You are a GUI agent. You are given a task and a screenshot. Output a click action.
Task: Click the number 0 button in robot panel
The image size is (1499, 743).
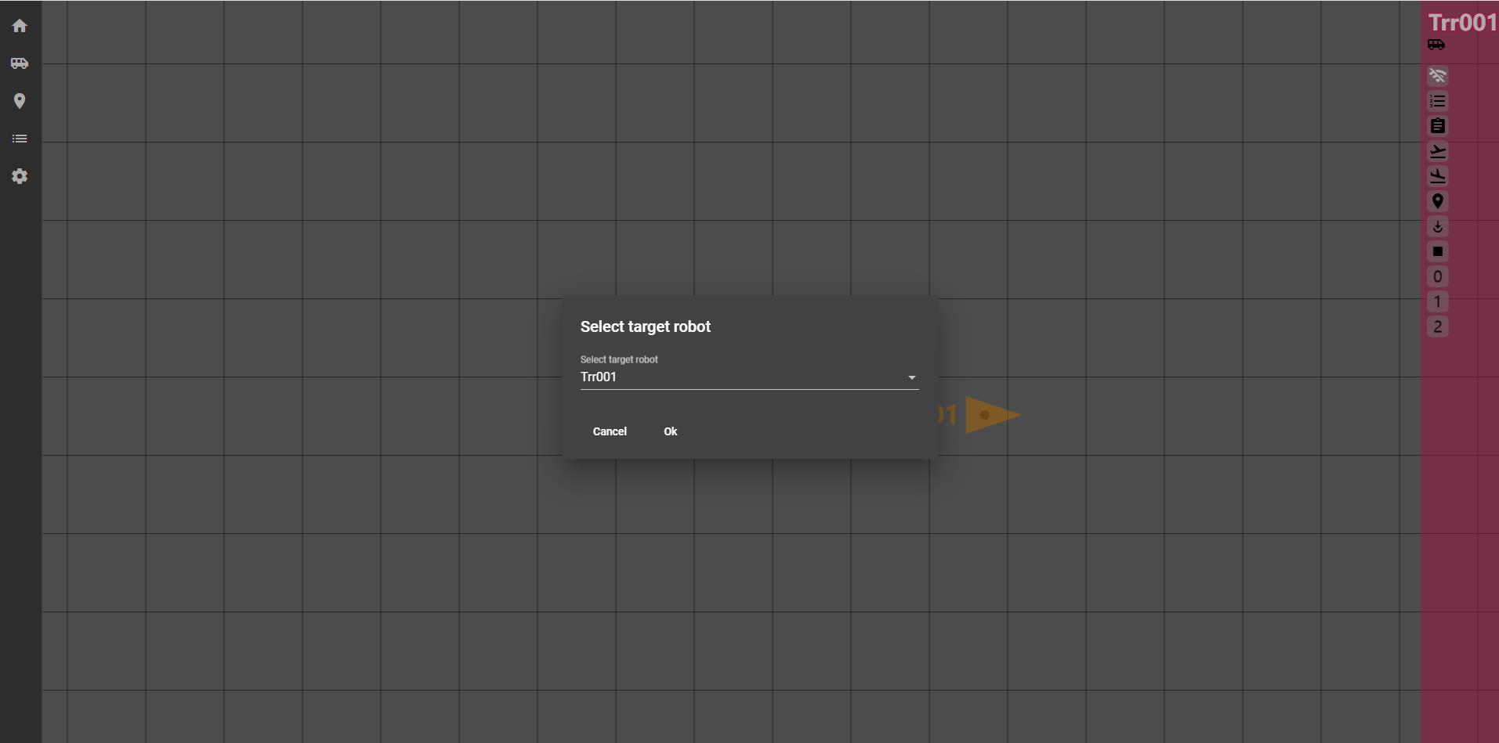1438,276
